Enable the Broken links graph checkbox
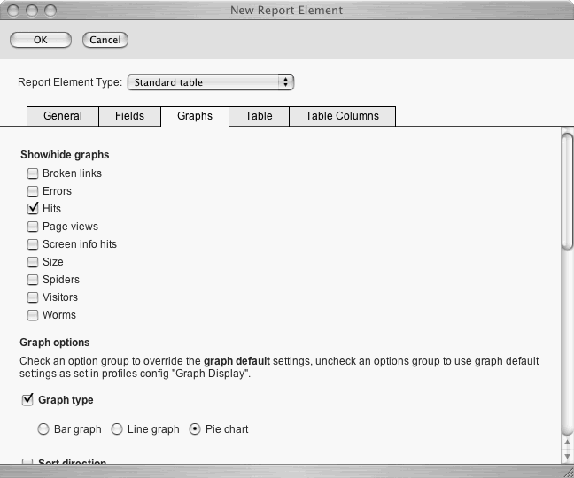Viewport: 574px width, 478px height. (33, 173)
